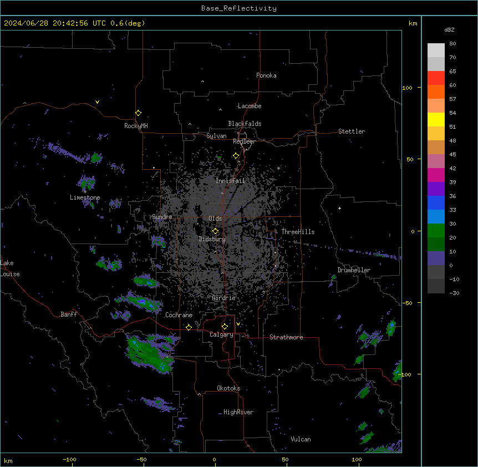
Task: Click the RedDeer city label
Action: 245,141
